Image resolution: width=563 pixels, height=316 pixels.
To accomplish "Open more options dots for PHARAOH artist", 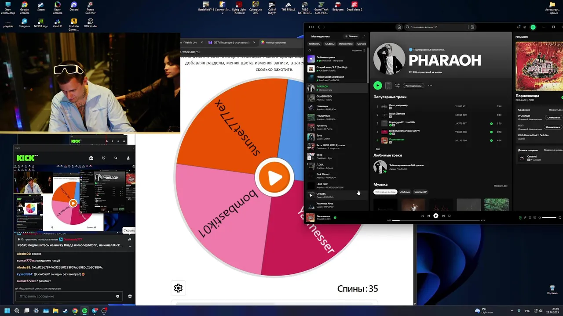I will 430,86.
